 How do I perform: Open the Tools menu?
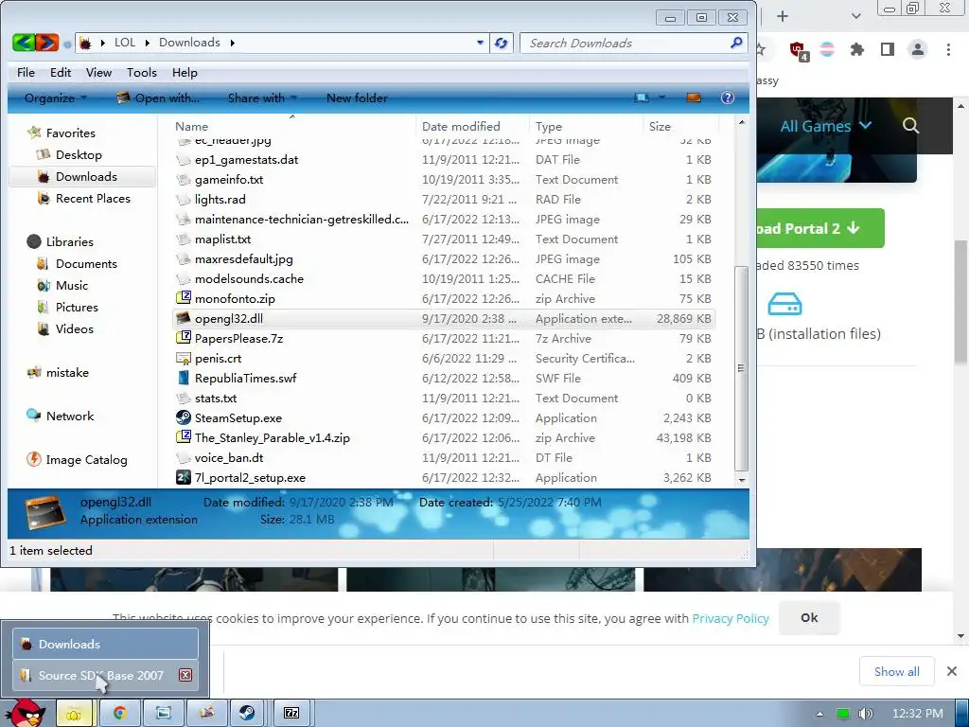tap(142, 72)
